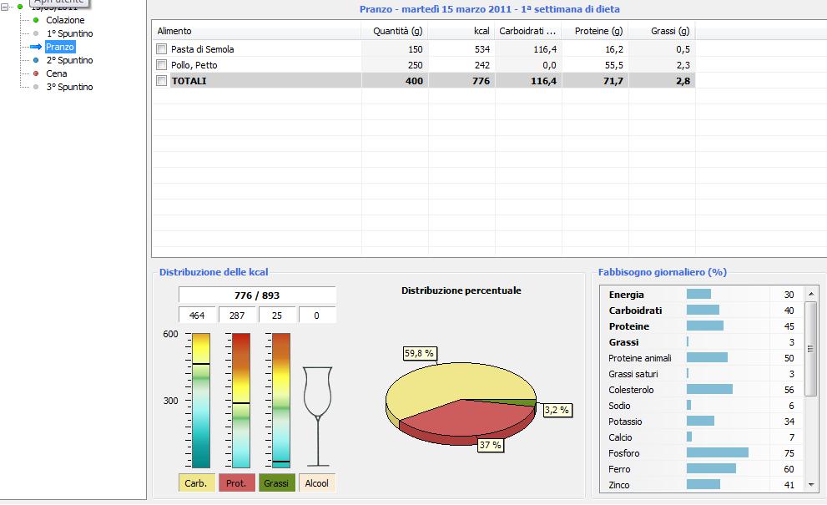Select 2° Spuntino in the meal tree
Screen dimensions: 827x505
tap(69, 60)
